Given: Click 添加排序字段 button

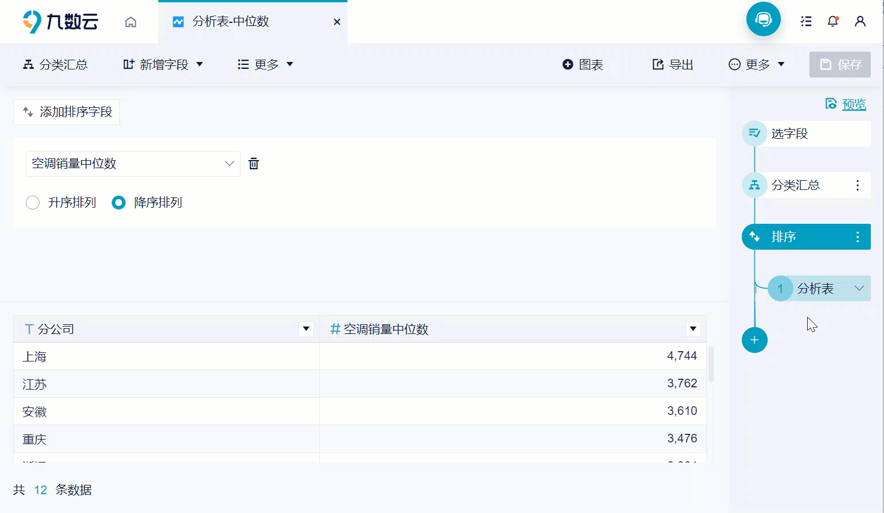Looking at the screenshot, I should coord(67,112).
